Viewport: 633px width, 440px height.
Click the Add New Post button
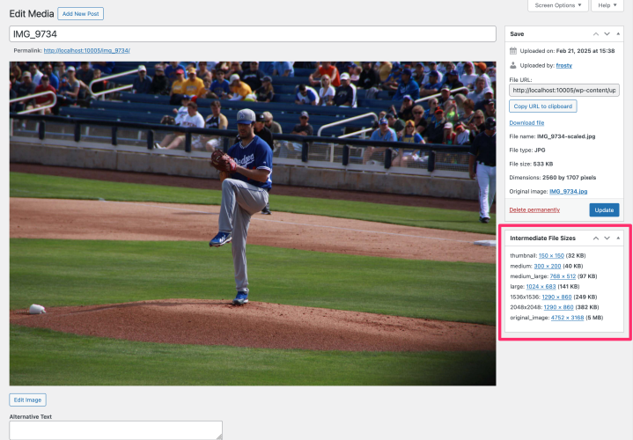click(x=80, y=14)
